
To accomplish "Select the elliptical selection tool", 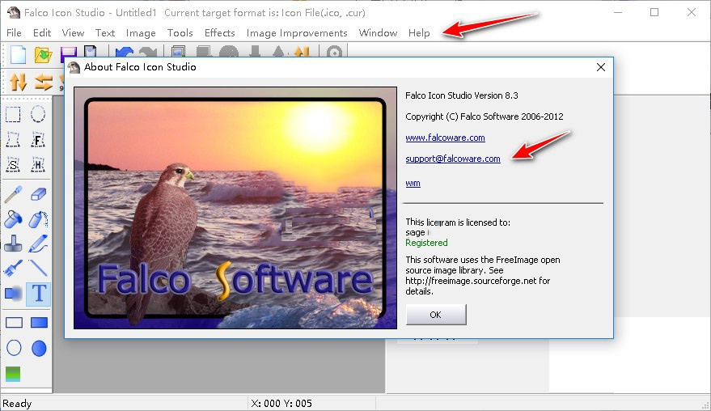I will pos(38,114).
